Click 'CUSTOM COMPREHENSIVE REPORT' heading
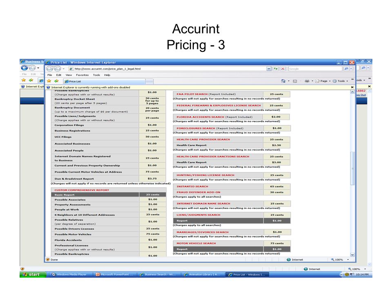The height and width of the screenshot is (294, 392). (x=82, y=190)
